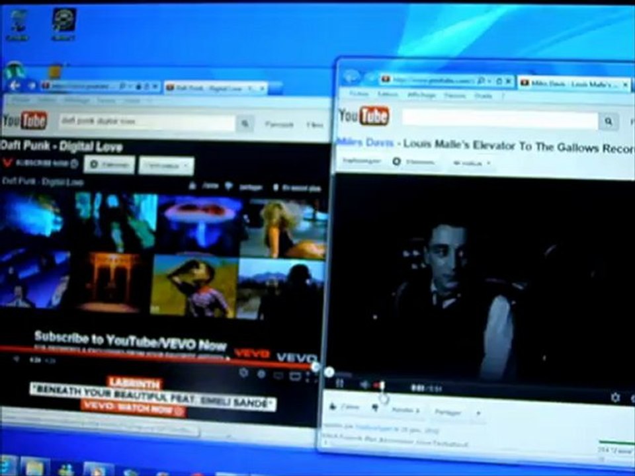Open the third taskbar icon
Image resolution: width=635 pixels, height=476 pixels.
(x=66, y=469)
